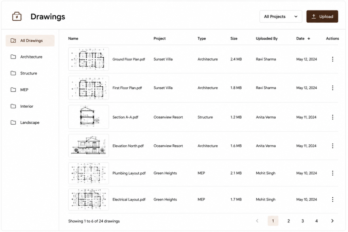Open the MEP folder
348x232 pixels.
30,90
